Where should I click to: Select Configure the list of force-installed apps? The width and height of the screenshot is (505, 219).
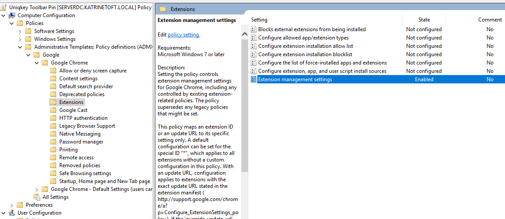pyautogui.click(x=322, y=63)
